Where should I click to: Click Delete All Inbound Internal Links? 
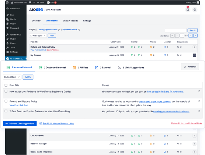click(187, 123)
